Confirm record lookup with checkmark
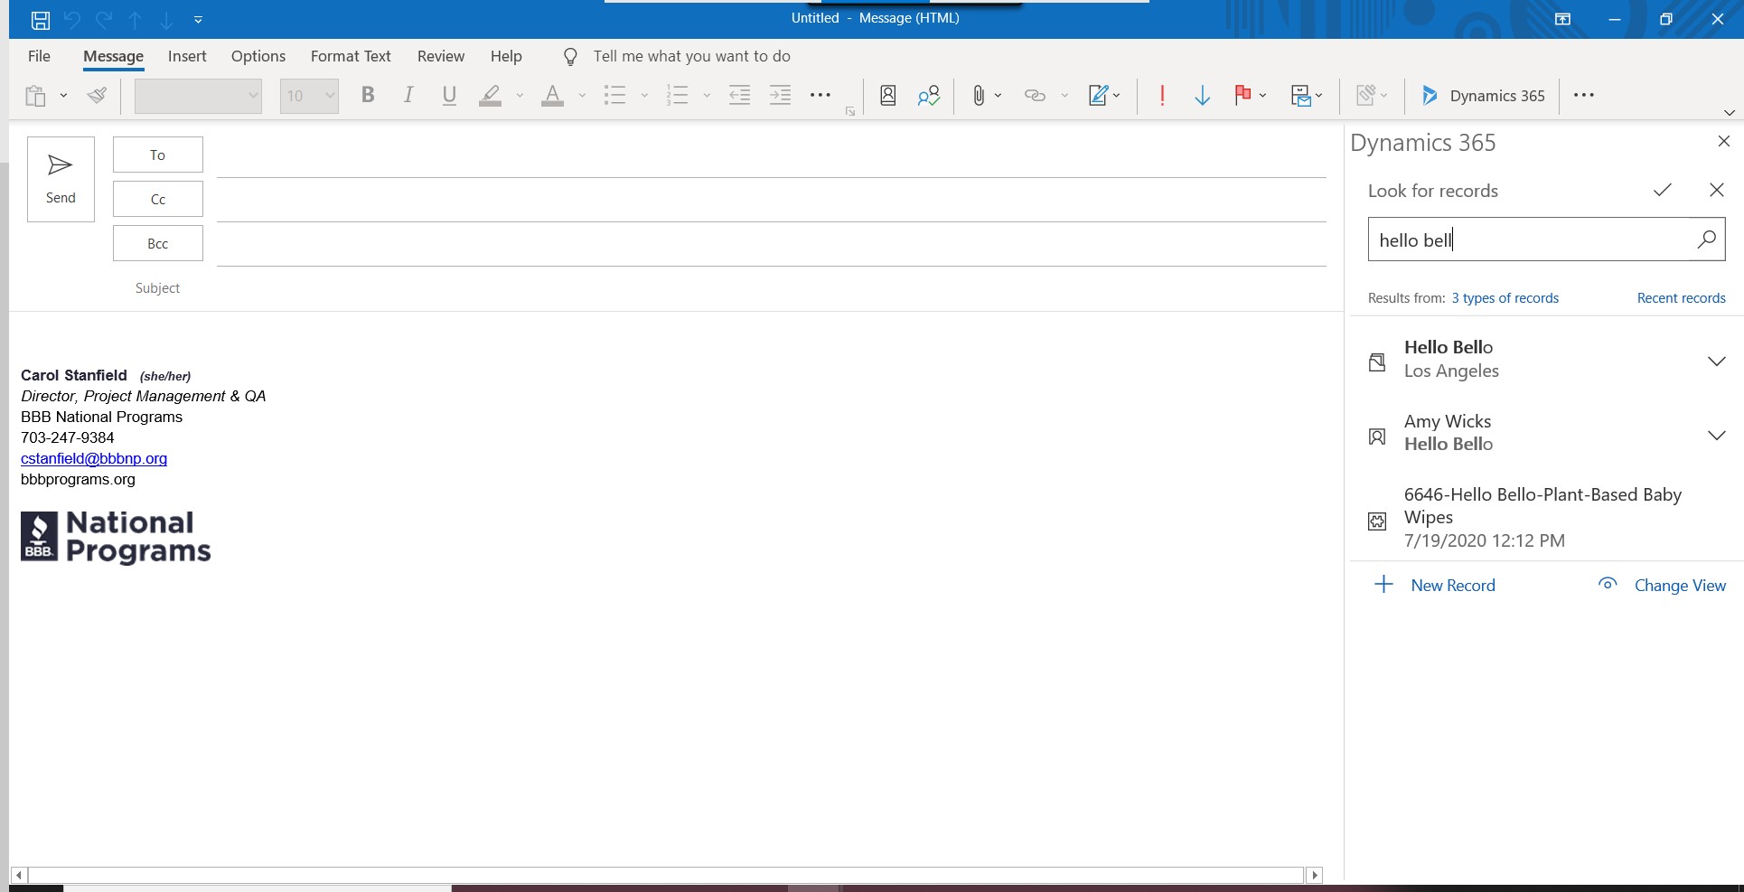The height and width of the screenshot is (892, 1744). point(1663,190)
